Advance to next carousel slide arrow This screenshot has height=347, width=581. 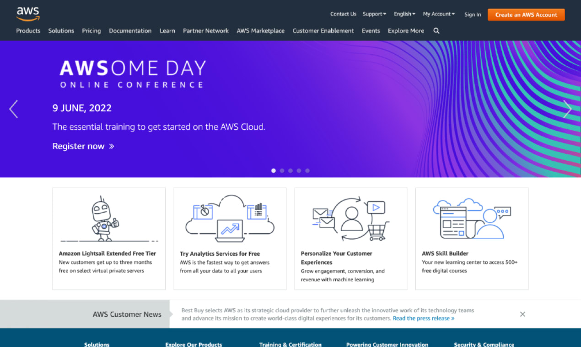(567, 109)
